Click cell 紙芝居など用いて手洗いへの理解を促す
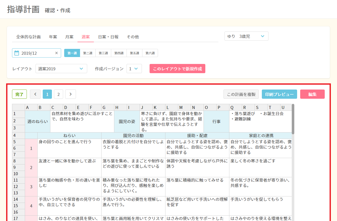This screenshot has width=337, height=221. tap(197, 206)
